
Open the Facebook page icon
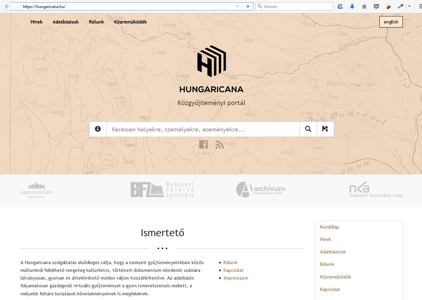203,145
